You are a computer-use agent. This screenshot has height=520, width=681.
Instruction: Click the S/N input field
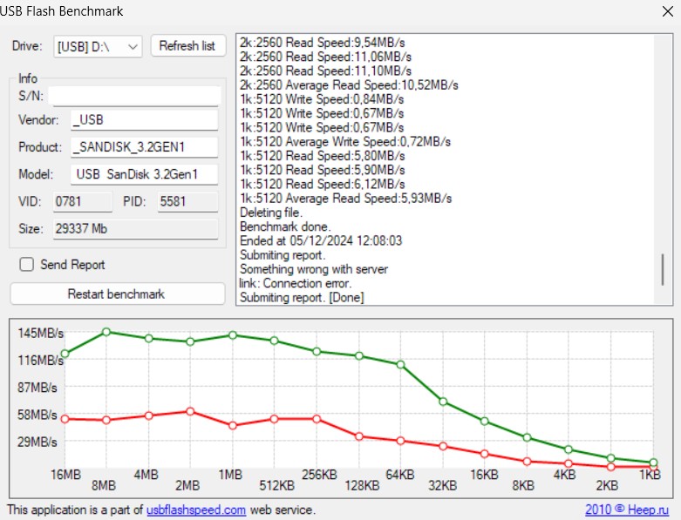[x=134, y=96]
